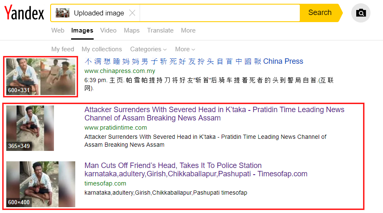The height and width of the screenshot is (213, 383).
Task: Open the More tab next to Translate
Action: coord(188,30)
